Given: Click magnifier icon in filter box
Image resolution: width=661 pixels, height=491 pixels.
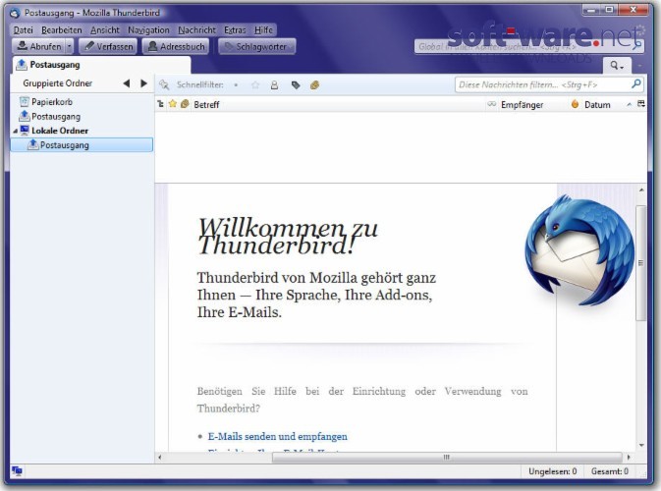Looking at the screenshot, I should [x=636, y=84].
